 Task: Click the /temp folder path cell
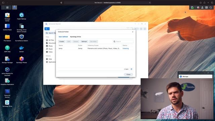[80, 48]
